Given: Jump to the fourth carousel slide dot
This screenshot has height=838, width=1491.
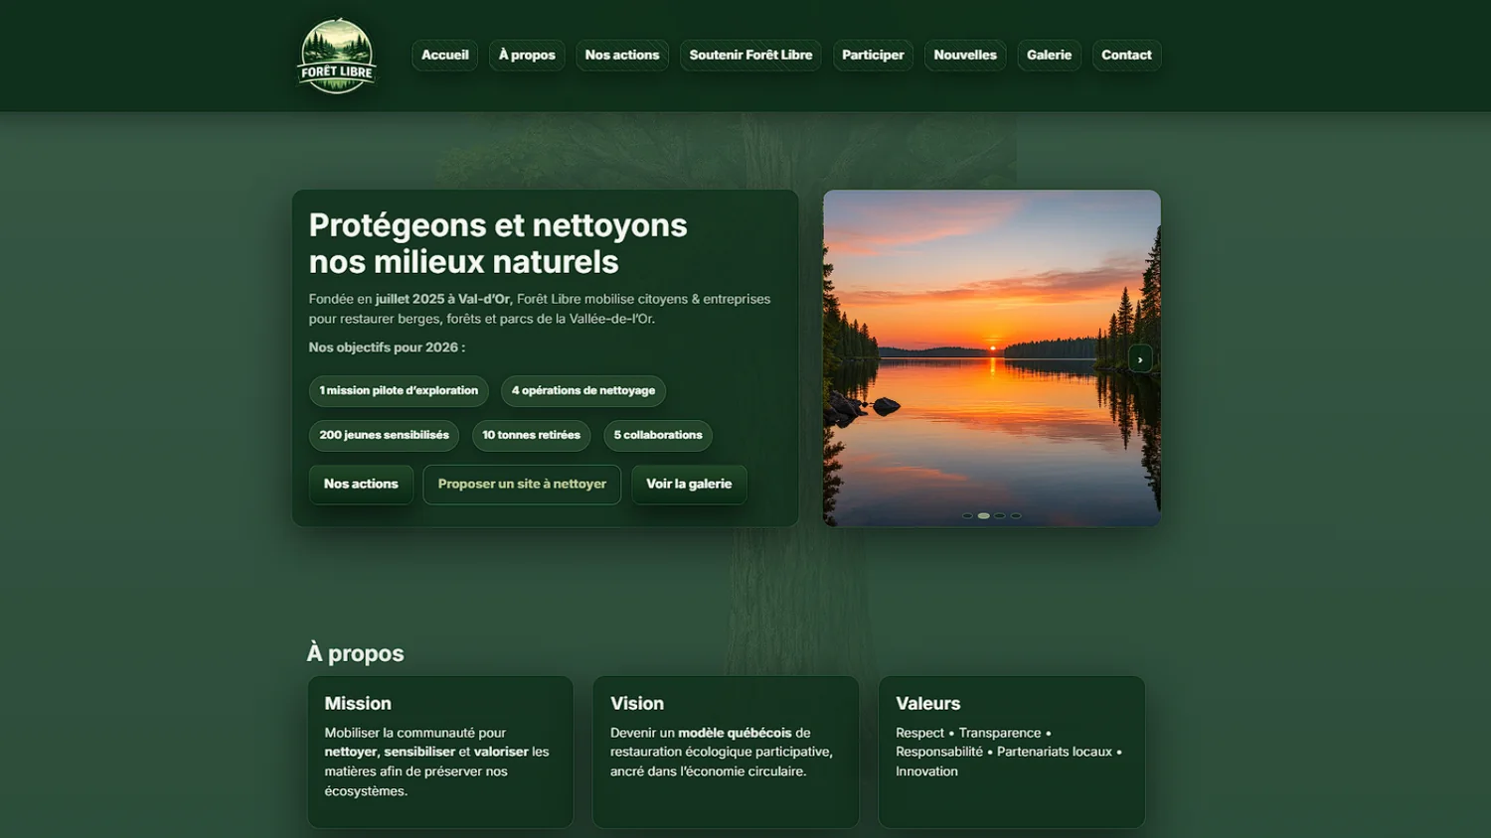Looking at the screenshot, I should point(1016,516).
